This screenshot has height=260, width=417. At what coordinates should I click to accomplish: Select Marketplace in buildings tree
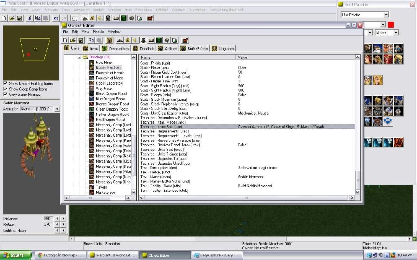(105, 192)
